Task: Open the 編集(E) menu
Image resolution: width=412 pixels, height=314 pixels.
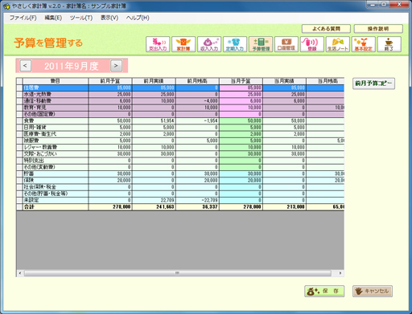Action: [x=53, y=18]
